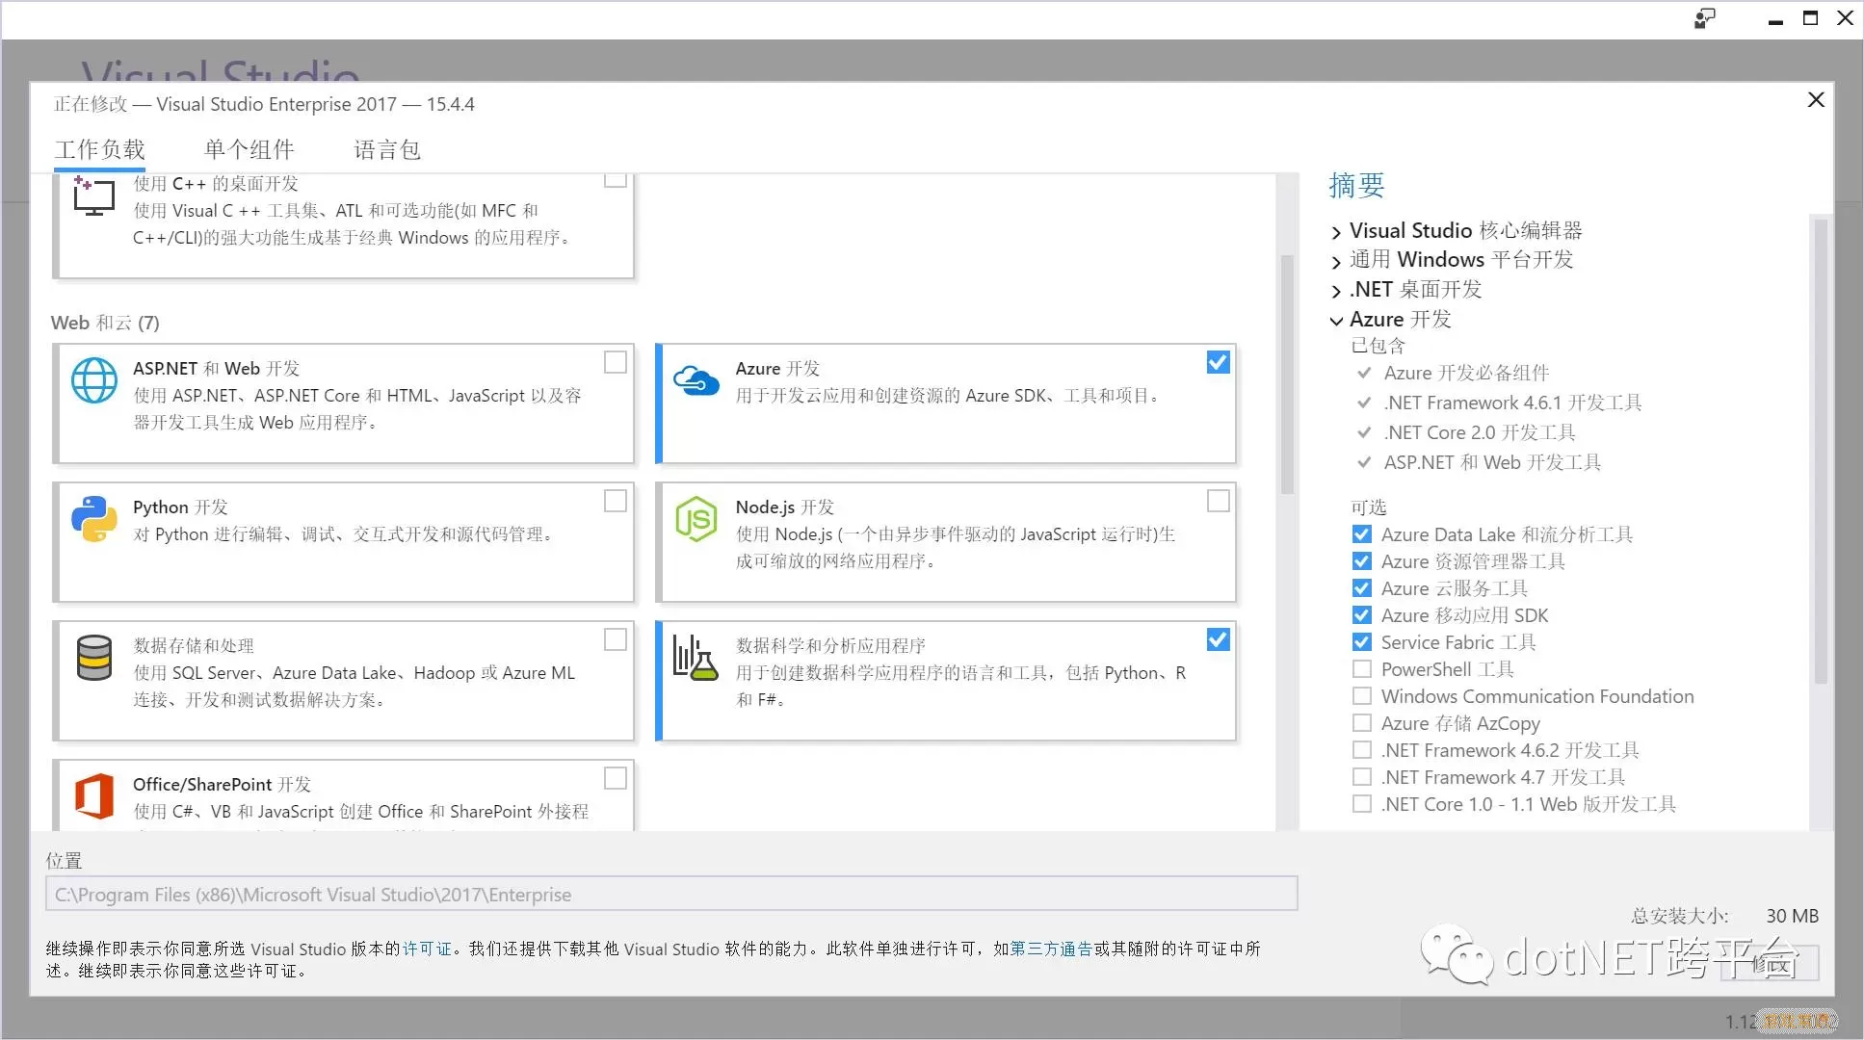Select the Python 开发 workload title
Screen dimensions: 1864x1040
click(180, 507)
